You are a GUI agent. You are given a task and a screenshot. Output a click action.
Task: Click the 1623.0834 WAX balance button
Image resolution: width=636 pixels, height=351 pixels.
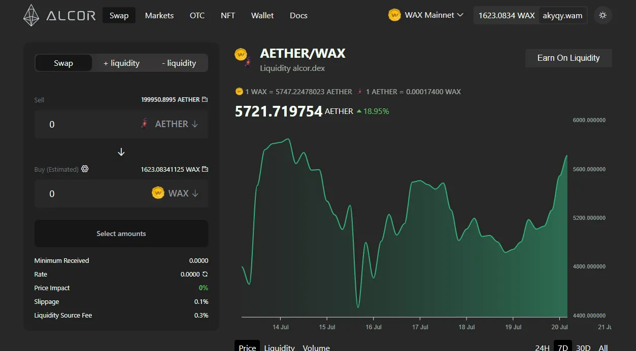tap(507, 15)
